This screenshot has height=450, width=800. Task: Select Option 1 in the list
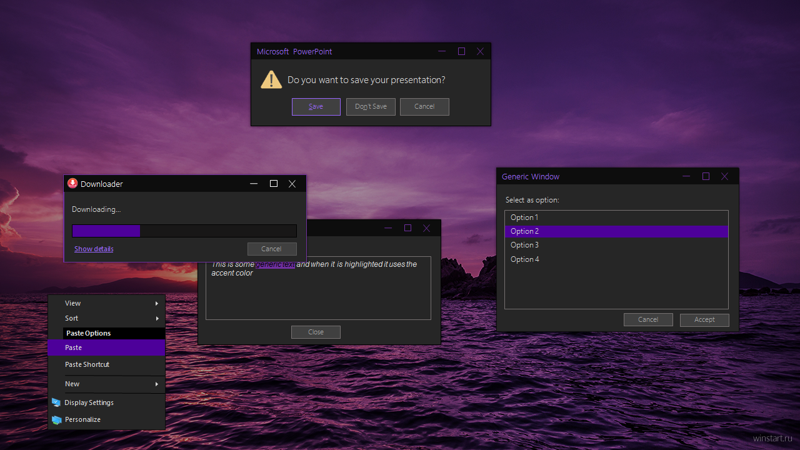616,217
